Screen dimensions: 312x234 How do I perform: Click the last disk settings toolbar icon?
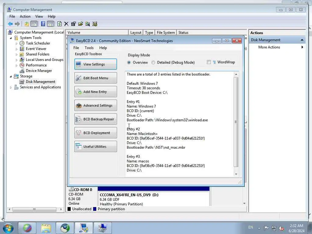coord(95,24)
